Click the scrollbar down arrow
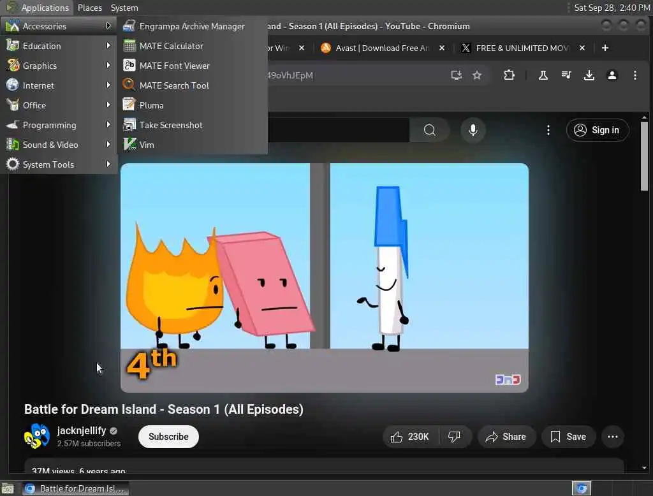653x496 pixels. coord(644,468)
